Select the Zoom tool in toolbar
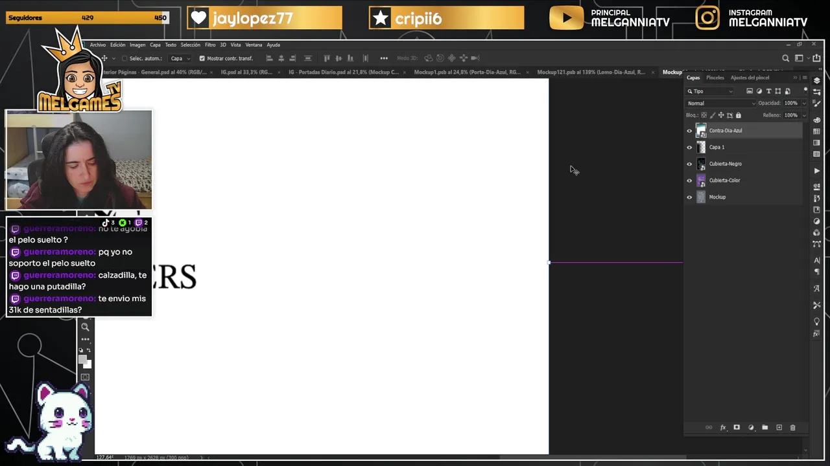830x466 pixels. [85, 327]
